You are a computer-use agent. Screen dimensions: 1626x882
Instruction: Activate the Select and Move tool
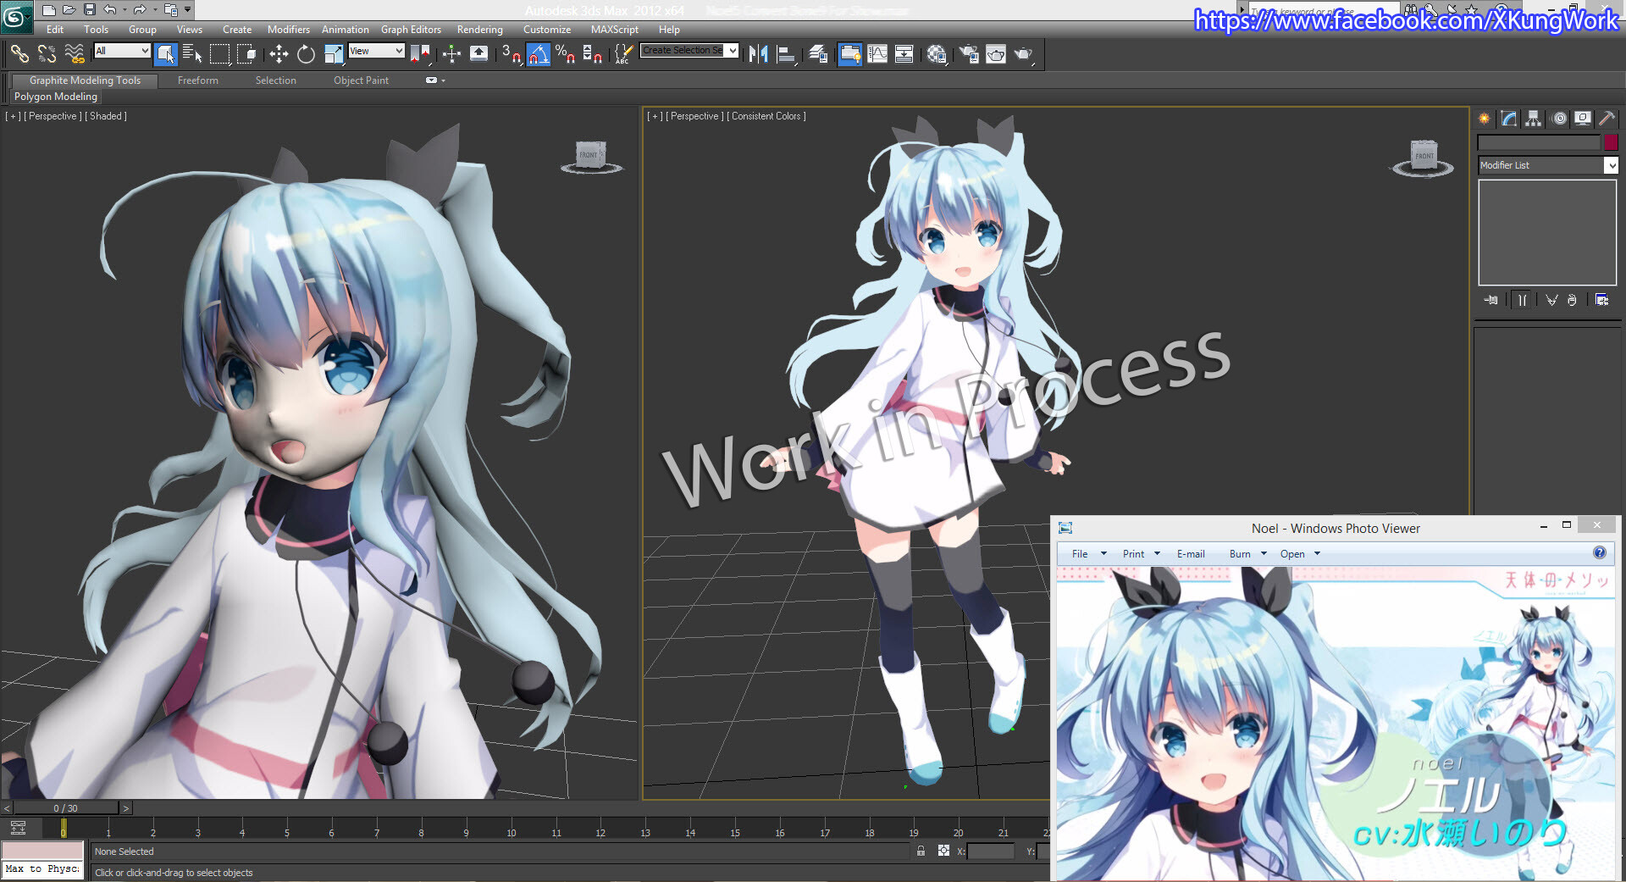[x=279, y=54]
